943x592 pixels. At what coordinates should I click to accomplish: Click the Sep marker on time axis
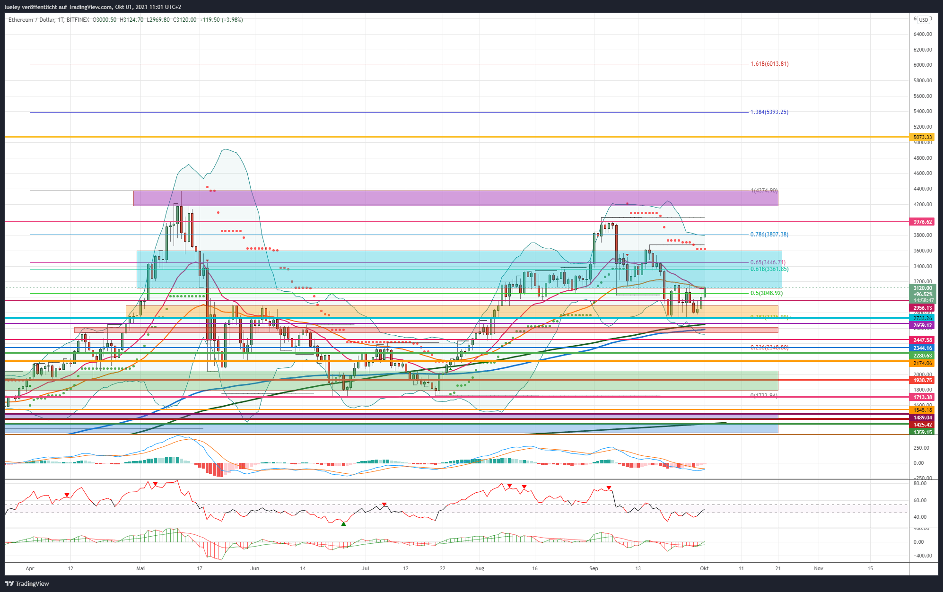pos(594,568)
